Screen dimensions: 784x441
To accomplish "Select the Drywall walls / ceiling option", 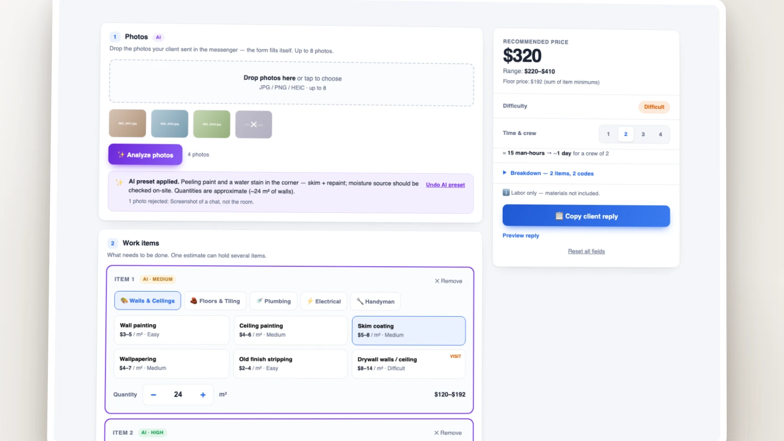I will click(x=409, y=364).
